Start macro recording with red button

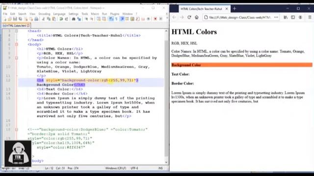point(155,19)
